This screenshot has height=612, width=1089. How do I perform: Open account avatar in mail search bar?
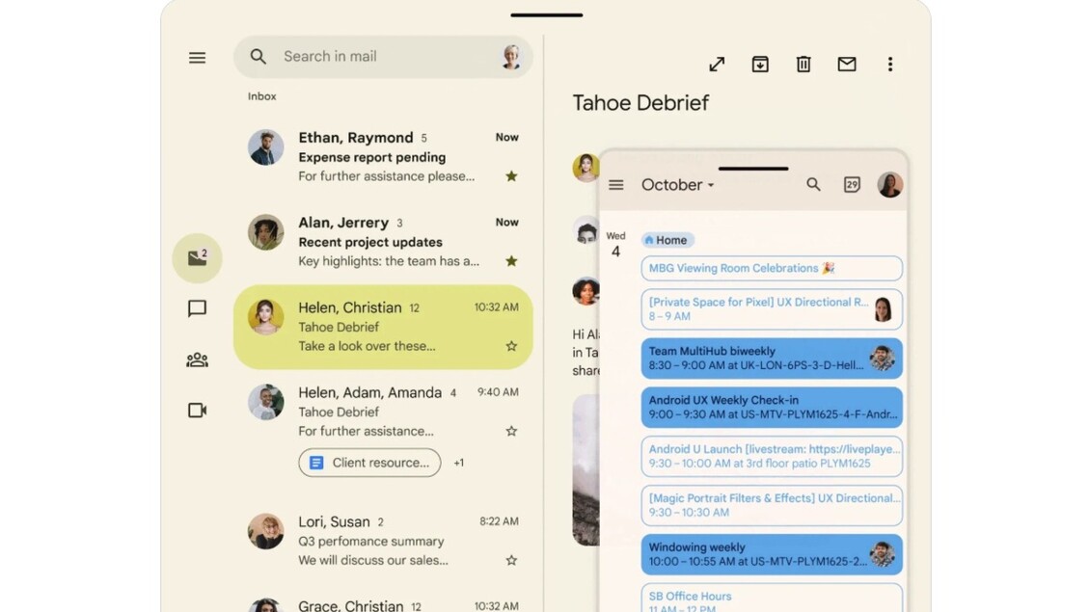coord(511,57)
